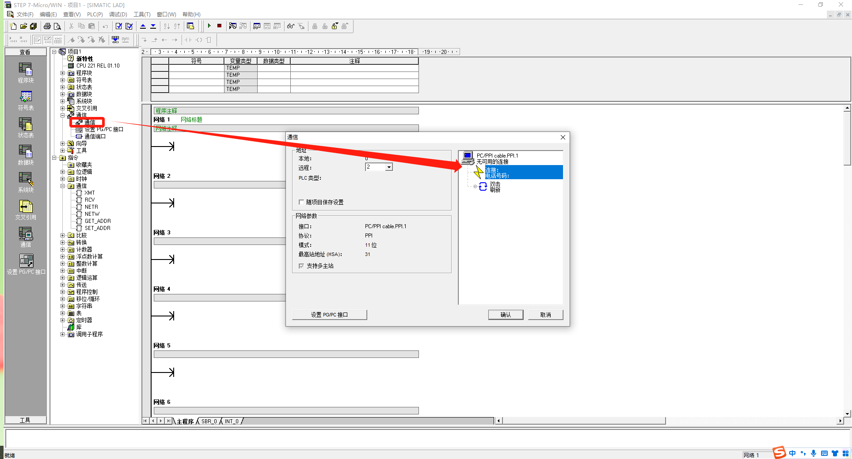This screenshot has width=852, height=459.
Task: Select the GET_ADDR instruction in tree
Action: pos(98,221)
